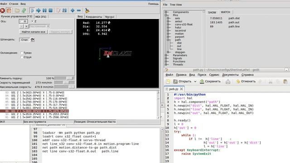Select highlighted G-code line 89
The width and height of the screenshot is (290, 163).
click(34, 111)
